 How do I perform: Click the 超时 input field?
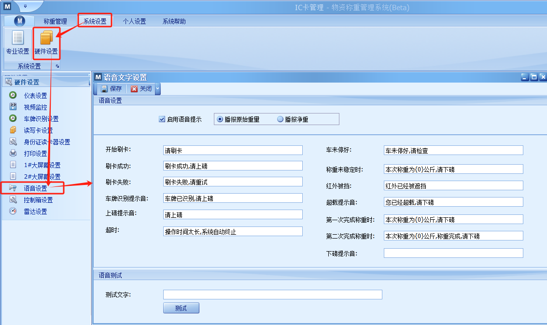(233, 231)
